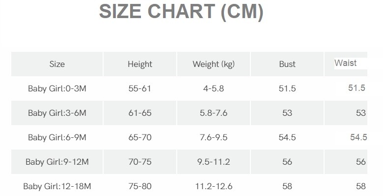This screenshot has height=196, width=383.
Task: Click the Baby Girl:12-18M row label
Action: [x=57, y=186]
